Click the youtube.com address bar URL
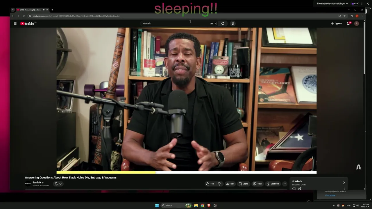The width and height of the screenshot is (372, 209). [76, 16]
